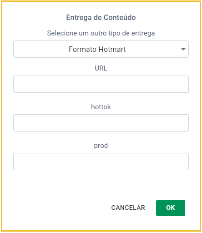This screenshot has width=202, height=233.
Task: Click the prod label text
Action: tap(101, 146)
